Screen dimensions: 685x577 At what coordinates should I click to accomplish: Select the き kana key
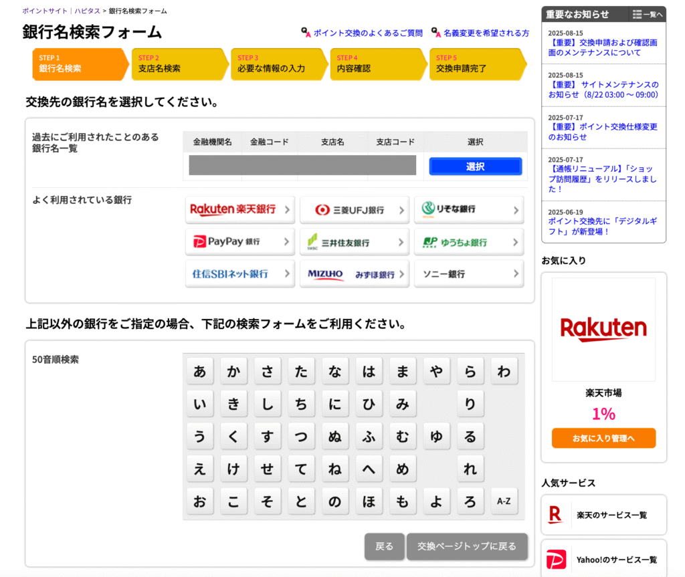pyautogui.click(x=233, y=404)
